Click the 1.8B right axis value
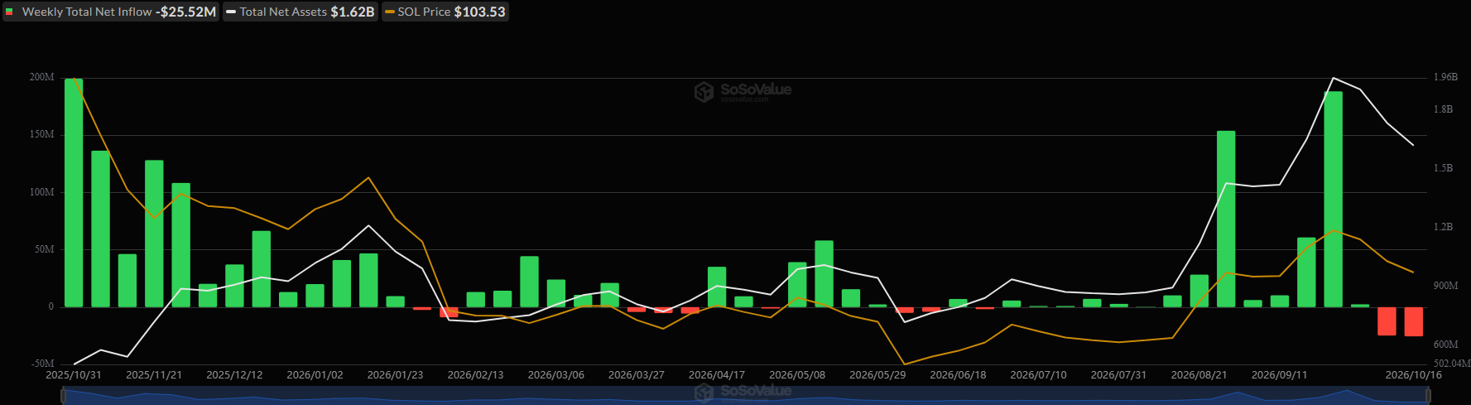 coord(1443,109)
